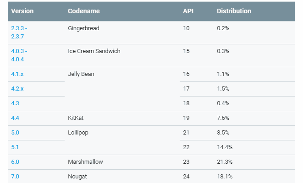Click the Version column header
The height and width of the screenshot is (183, 303).
point(22,11)
